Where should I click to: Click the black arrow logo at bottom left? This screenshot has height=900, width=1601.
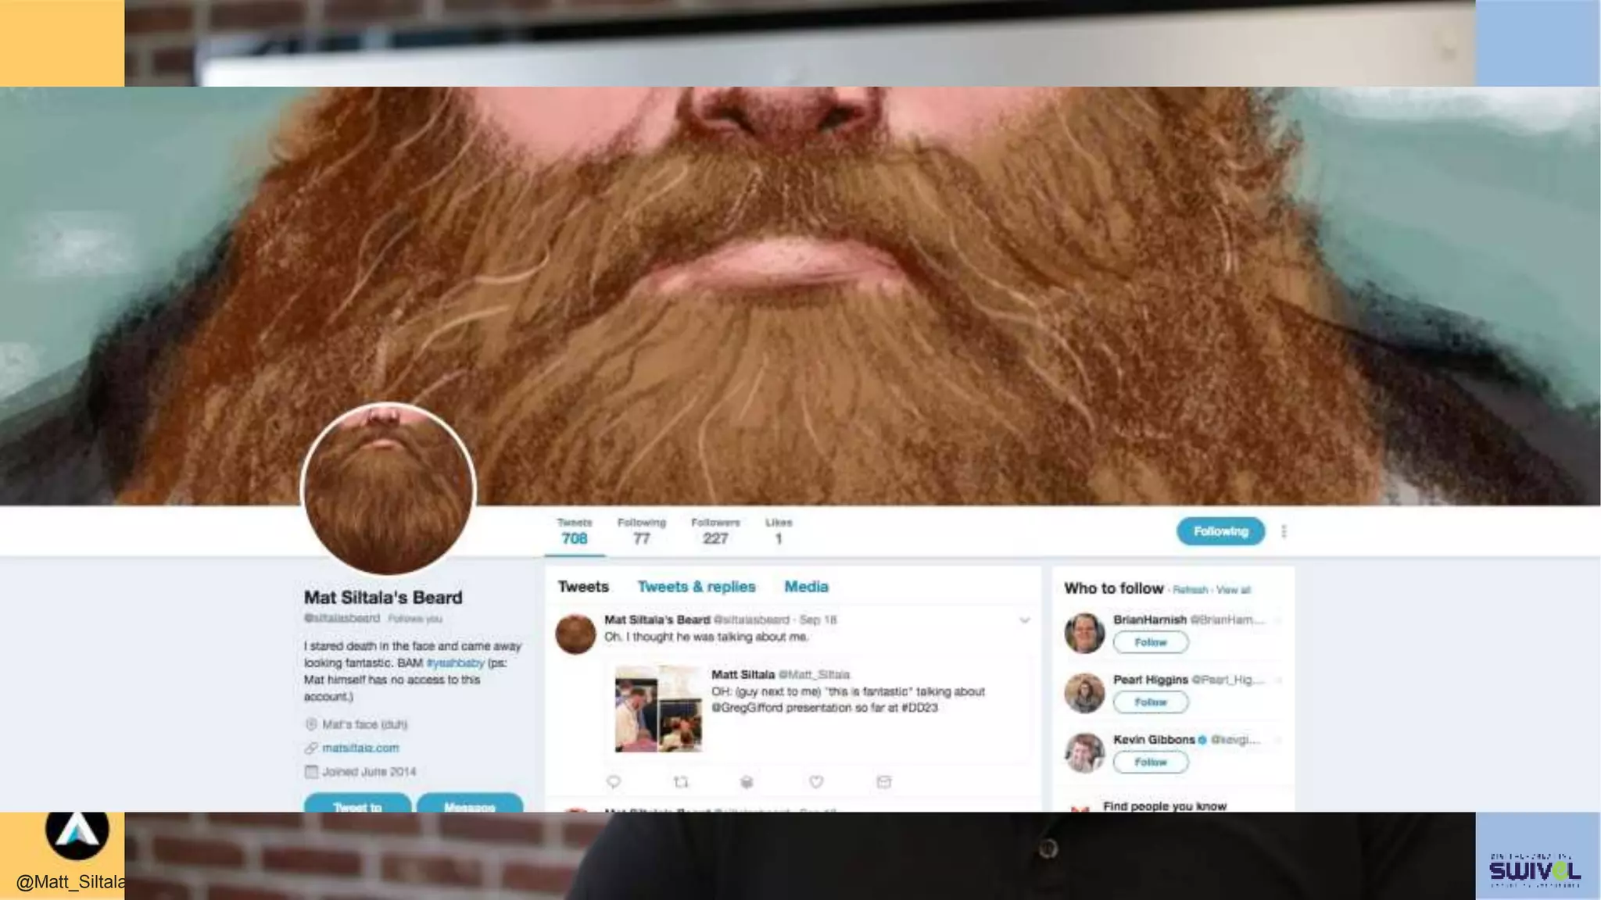pos(77,832)
